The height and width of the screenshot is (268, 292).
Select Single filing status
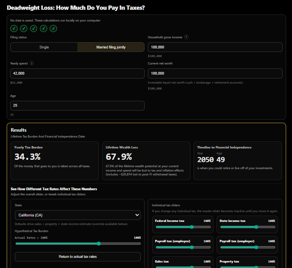click(x=44, y=47)
